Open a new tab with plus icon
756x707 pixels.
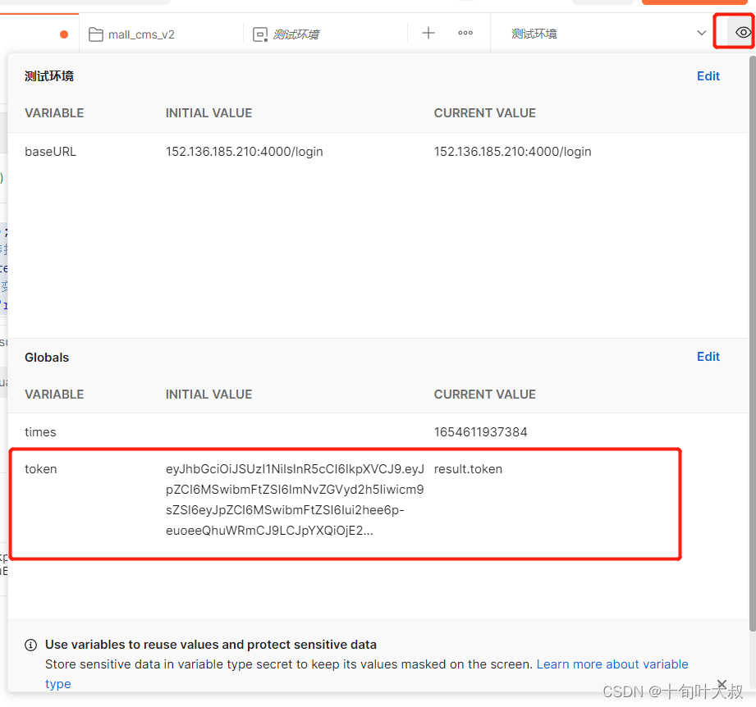click(x=428, y=34)
